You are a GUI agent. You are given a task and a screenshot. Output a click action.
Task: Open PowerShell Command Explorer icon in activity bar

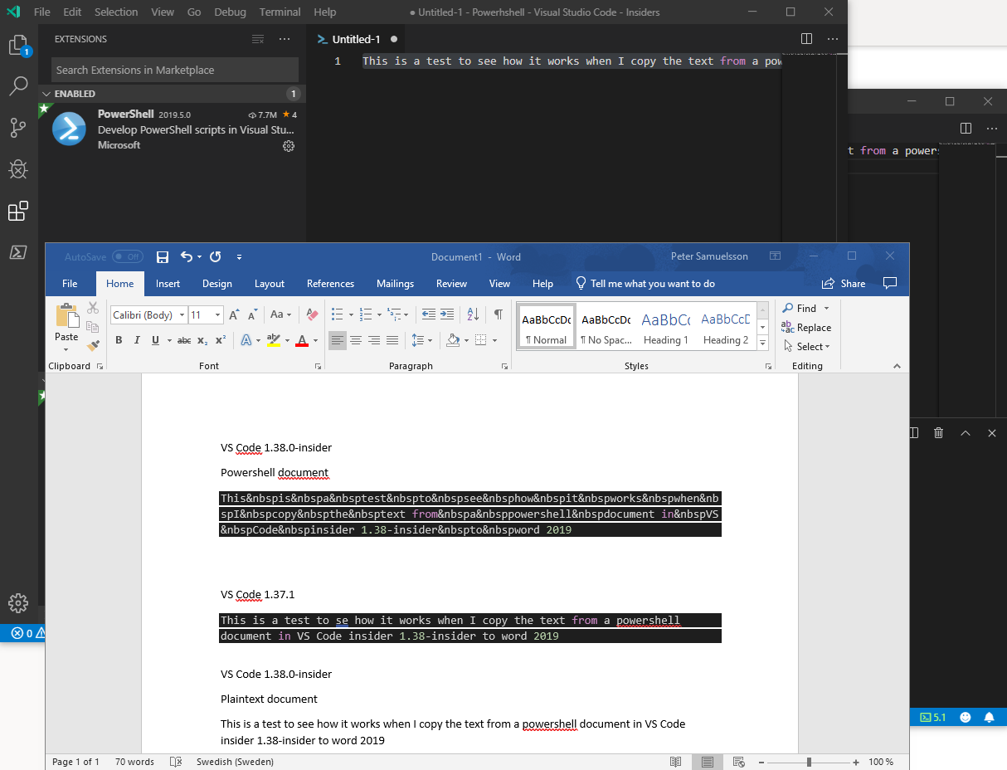coord(18,253)
